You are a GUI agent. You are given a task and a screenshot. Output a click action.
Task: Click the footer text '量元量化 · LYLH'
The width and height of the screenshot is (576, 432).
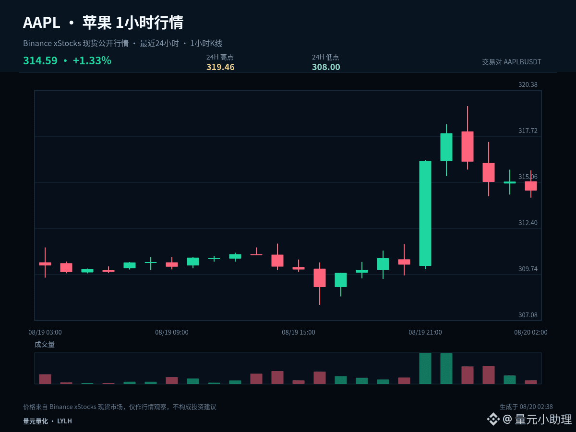pos(48,421)
